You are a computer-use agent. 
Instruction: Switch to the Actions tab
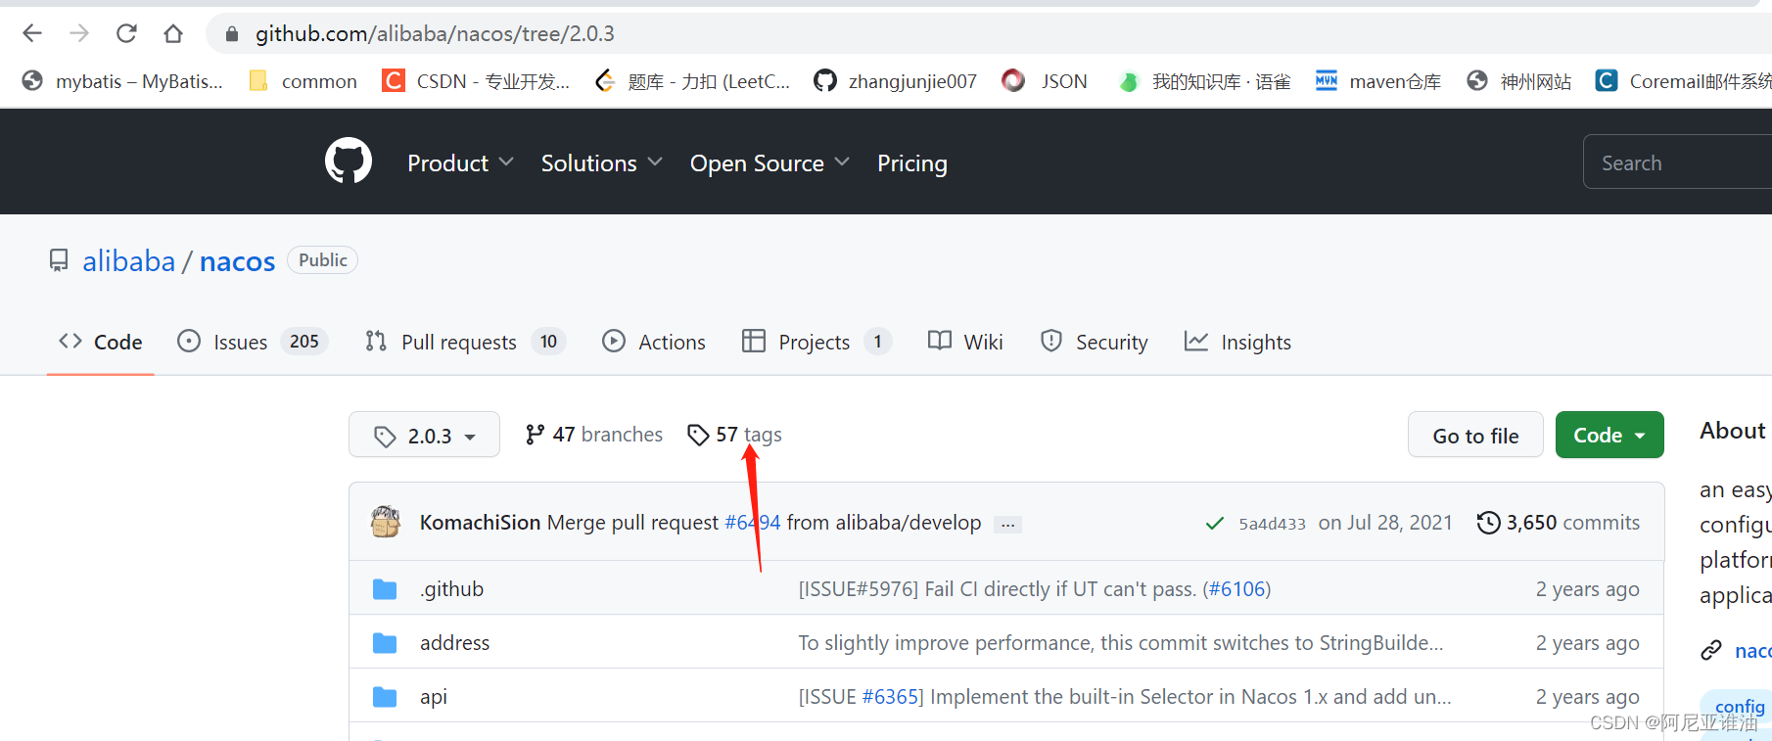(654, 342)
